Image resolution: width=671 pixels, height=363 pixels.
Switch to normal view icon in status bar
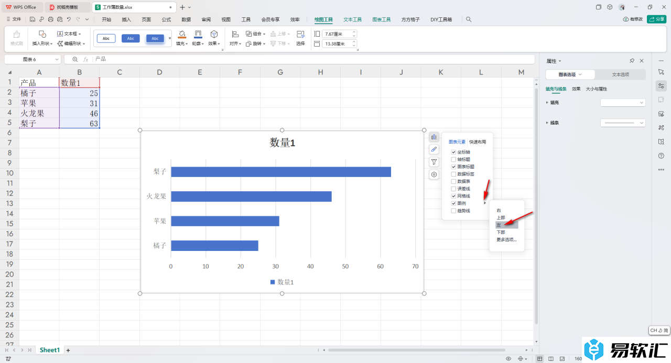540,359
